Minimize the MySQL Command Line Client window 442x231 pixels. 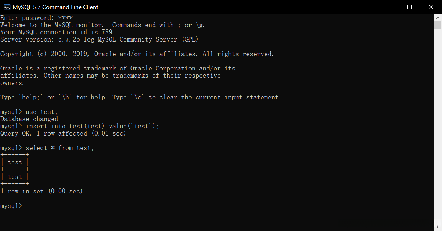(x=388, y=7)
